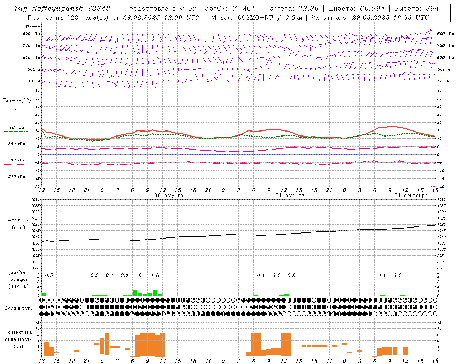456x364 pixels.
Task: Select the Прогноз на 120 часа(ов) text
Action: tap(68, 17)
